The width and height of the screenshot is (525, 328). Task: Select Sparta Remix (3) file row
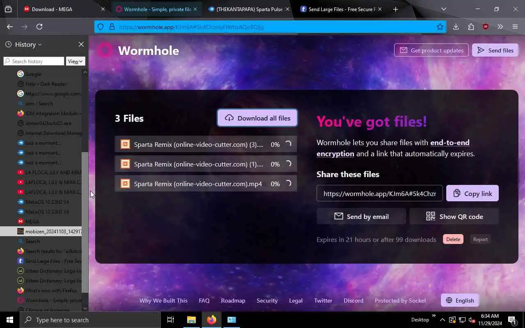coord(206,144)
